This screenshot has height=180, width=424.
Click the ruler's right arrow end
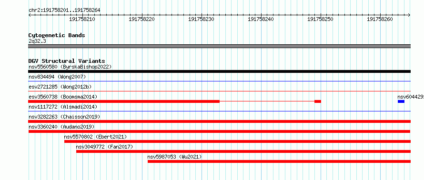409,15
